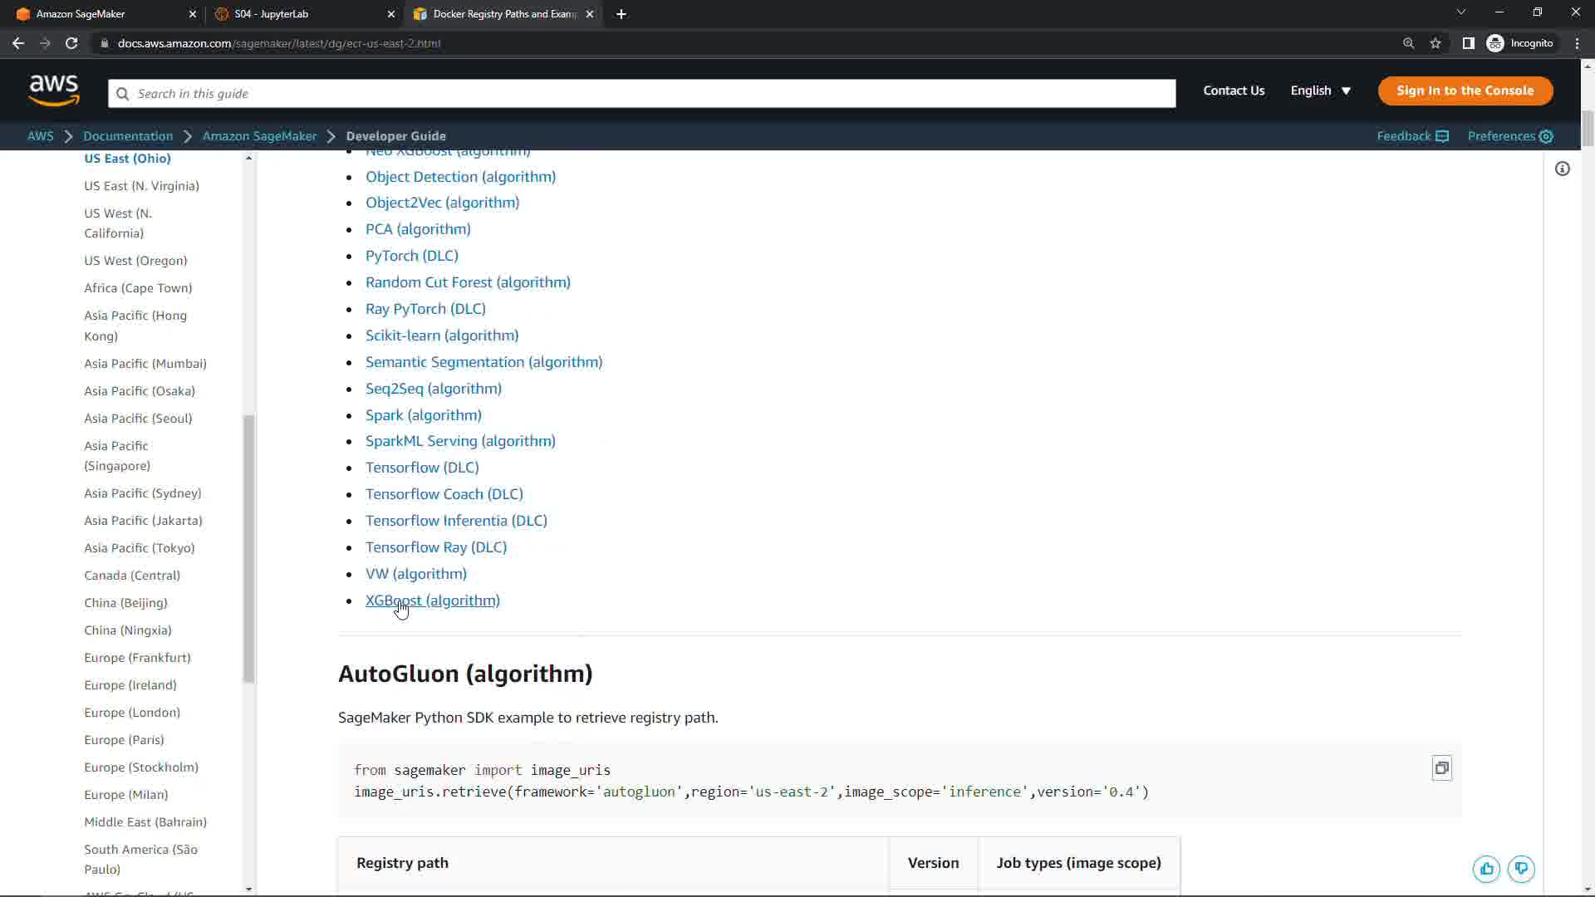Click the thumbs up feedback icon
1595x897 pixels.
pyautogui.click(x=1486, y=869)
